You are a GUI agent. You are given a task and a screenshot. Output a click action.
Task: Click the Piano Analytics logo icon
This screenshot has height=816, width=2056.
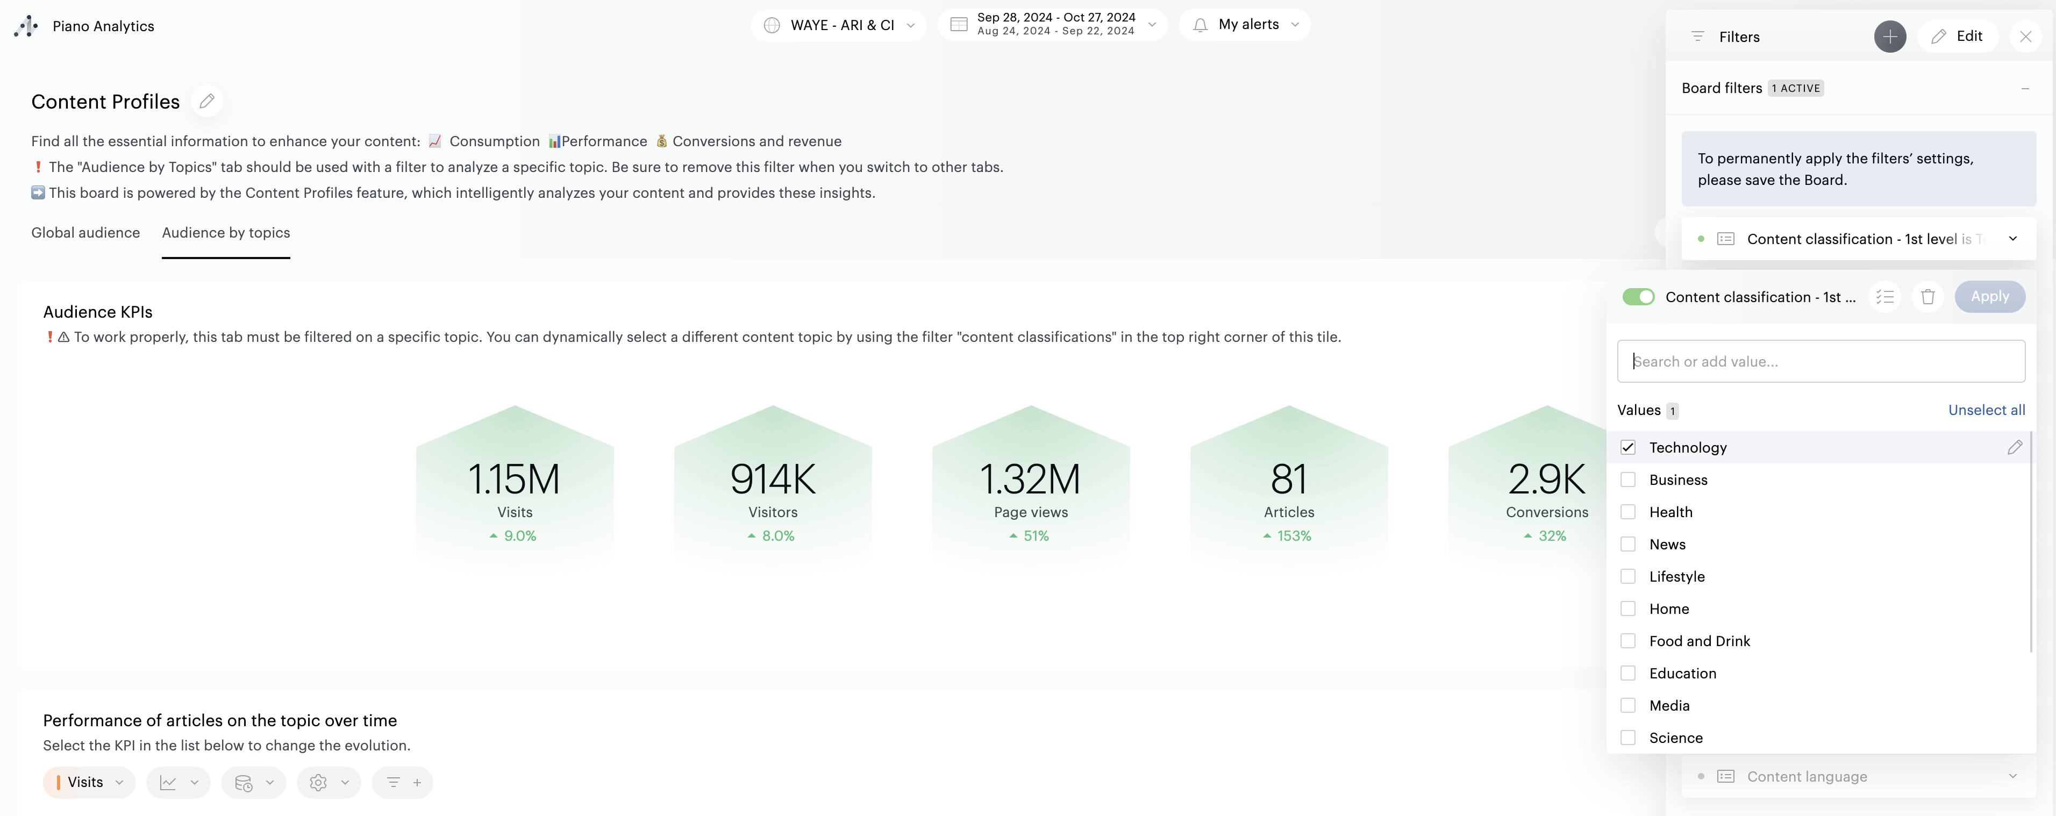click(26, 25)
